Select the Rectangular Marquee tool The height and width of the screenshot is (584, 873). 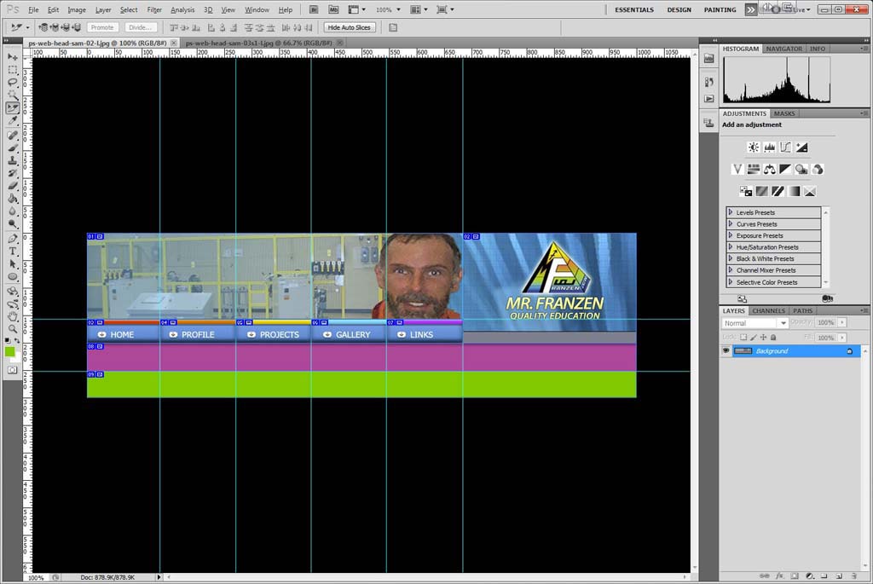click(x=12, y=70)
